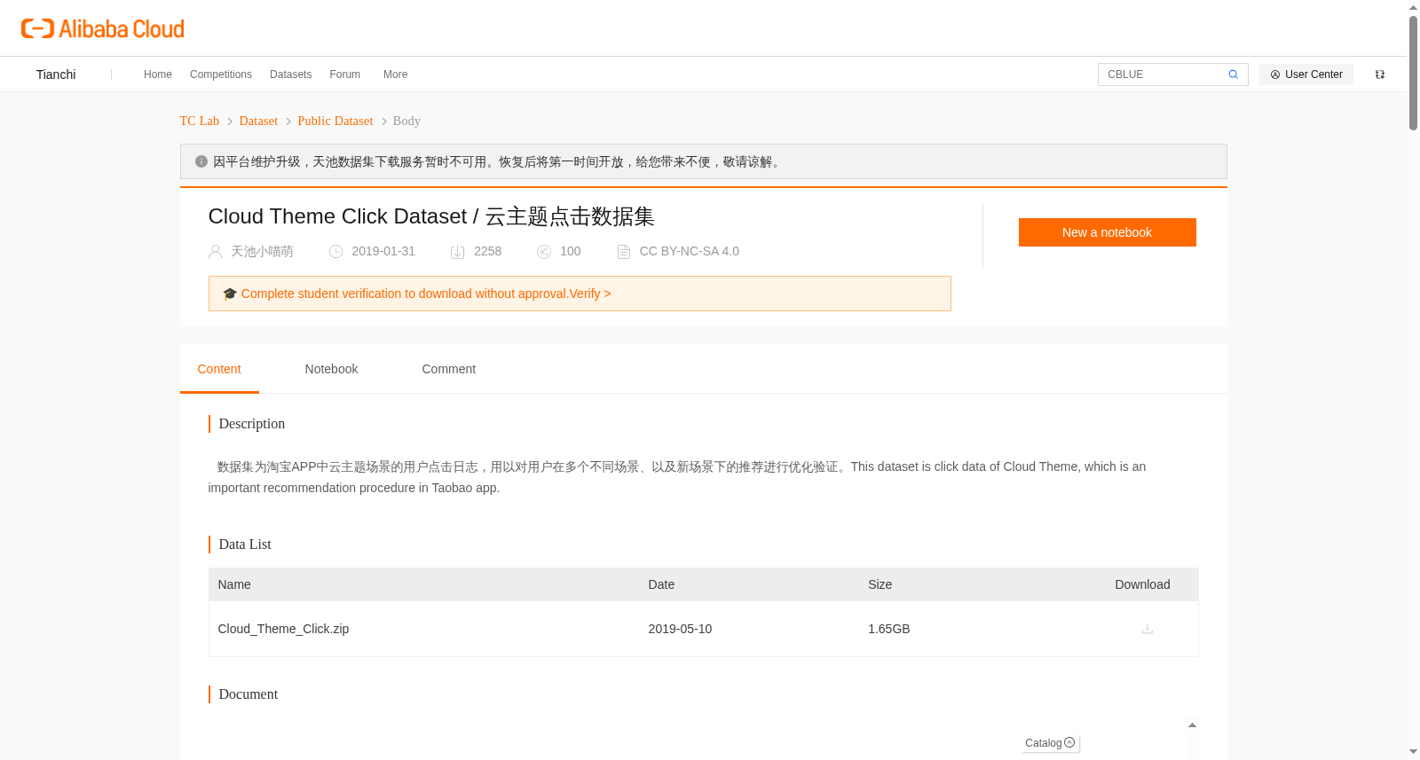The width and height of the screenshot is (1420, 760).
Task: Click the Size column header
Action: (x=880, y=584)
